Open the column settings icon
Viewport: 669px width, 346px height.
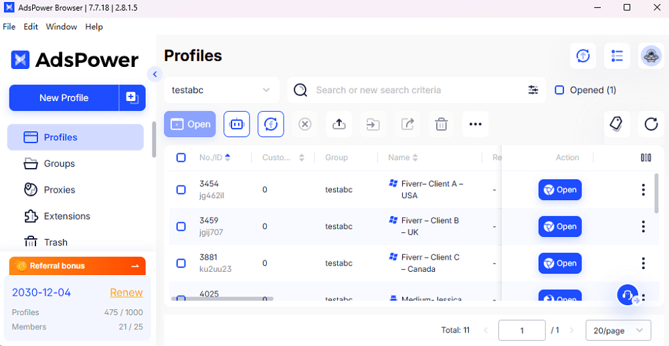pos(646,157)
